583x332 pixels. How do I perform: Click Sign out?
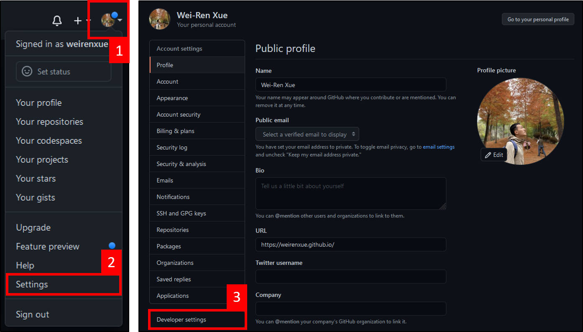click(x=32, y=314)
